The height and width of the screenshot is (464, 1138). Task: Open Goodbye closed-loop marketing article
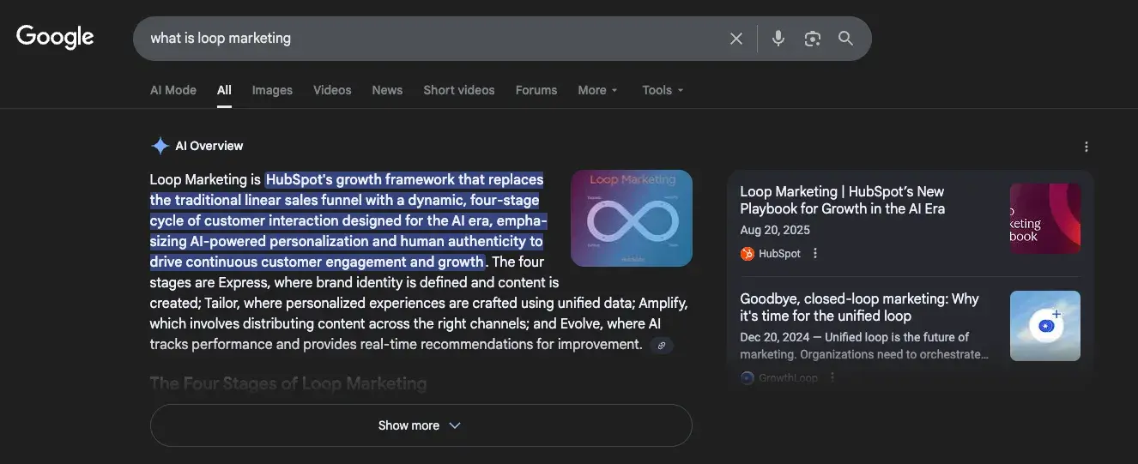(859, 307)
